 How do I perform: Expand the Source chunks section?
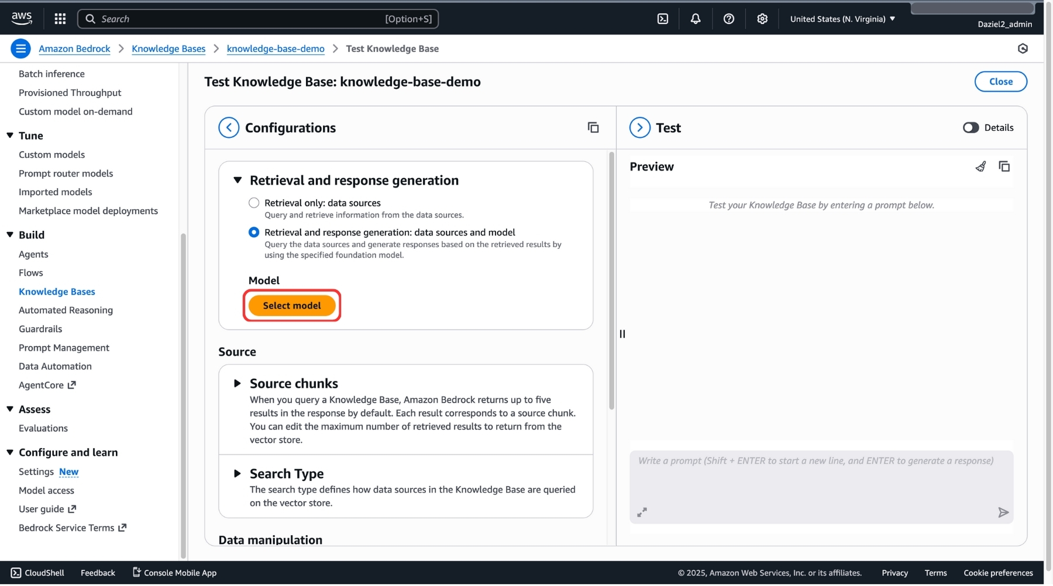coord(238,384)
